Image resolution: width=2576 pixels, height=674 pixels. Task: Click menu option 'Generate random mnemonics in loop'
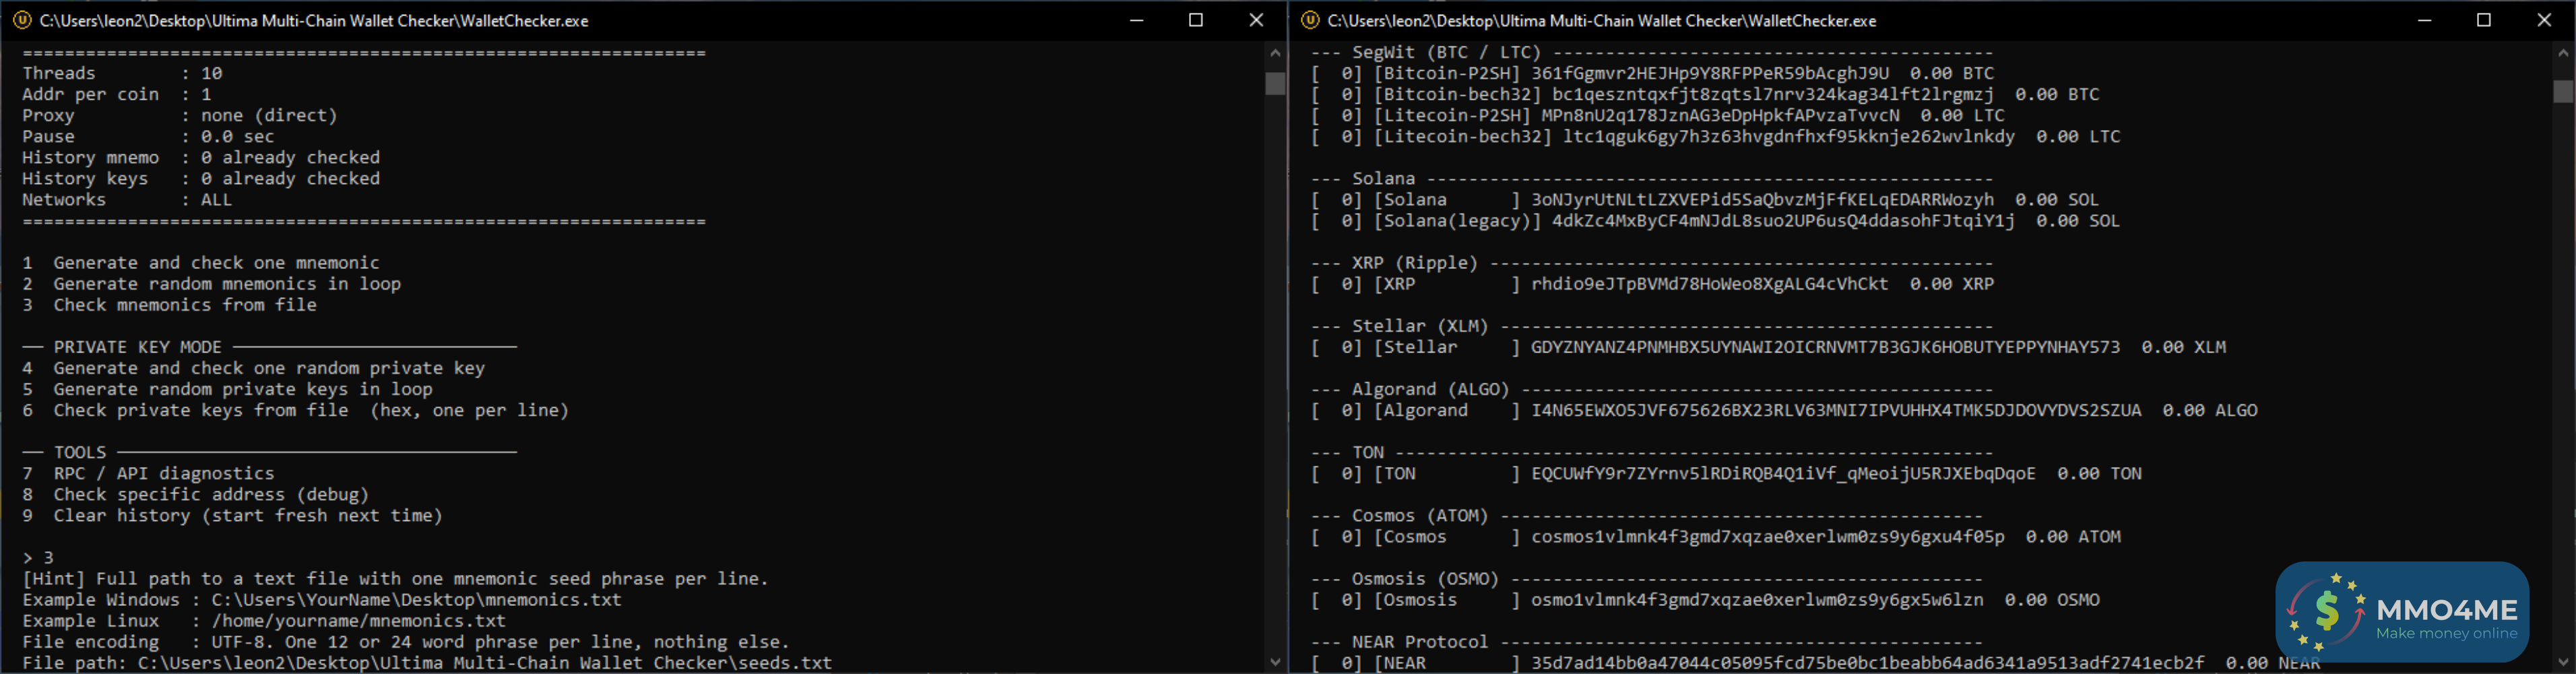(212, 283)
